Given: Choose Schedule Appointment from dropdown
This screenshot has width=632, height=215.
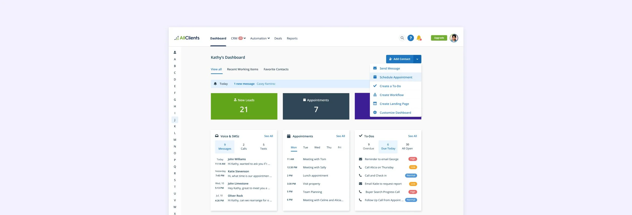Looking at the screenshot, I should pos(396,77).
